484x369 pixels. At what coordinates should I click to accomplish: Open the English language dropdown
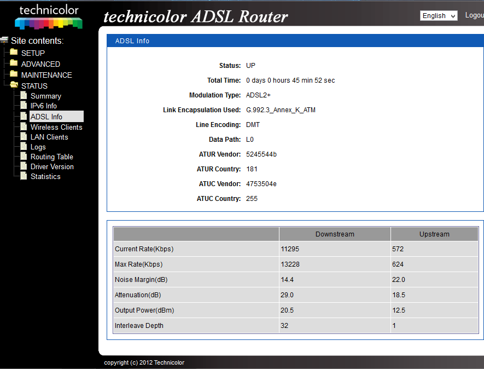point(438,16)
